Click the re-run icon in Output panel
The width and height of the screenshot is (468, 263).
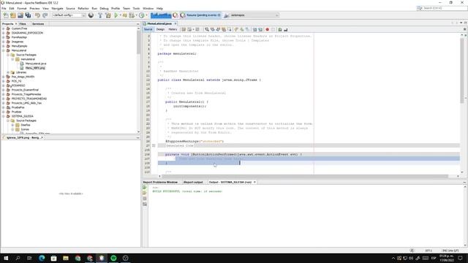click(x=145, y=188)
